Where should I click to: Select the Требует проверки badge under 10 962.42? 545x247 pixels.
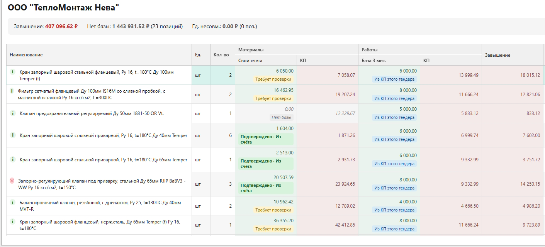(x=273, y=210)
